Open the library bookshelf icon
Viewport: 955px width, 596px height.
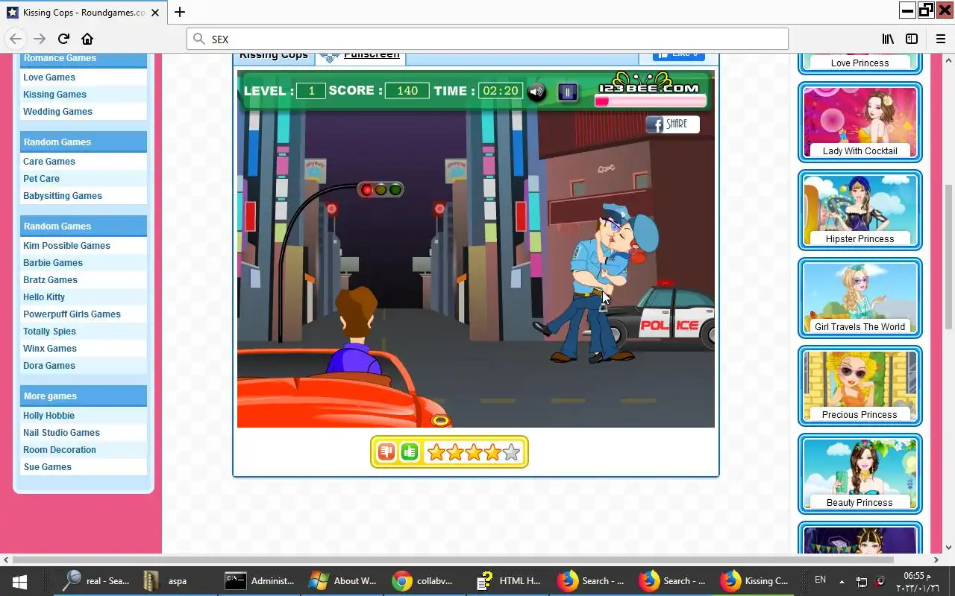(888, 39)
